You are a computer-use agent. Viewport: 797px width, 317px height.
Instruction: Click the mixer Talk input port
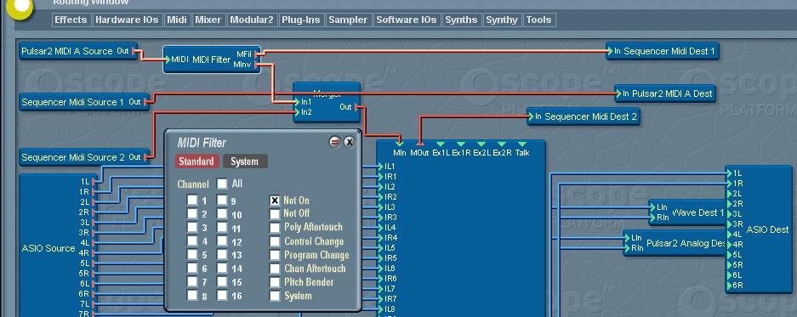point(522,144)
